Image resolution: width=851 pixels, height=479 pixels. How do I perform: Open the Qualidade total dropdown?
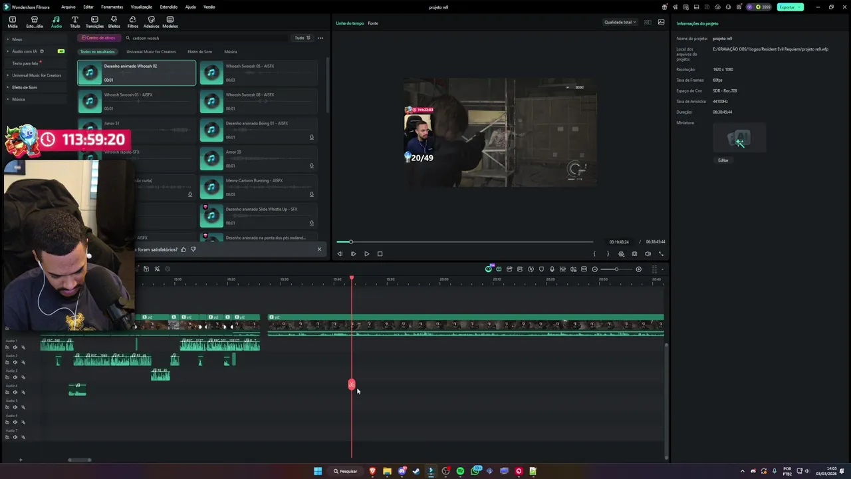click(x=620, y=22)
